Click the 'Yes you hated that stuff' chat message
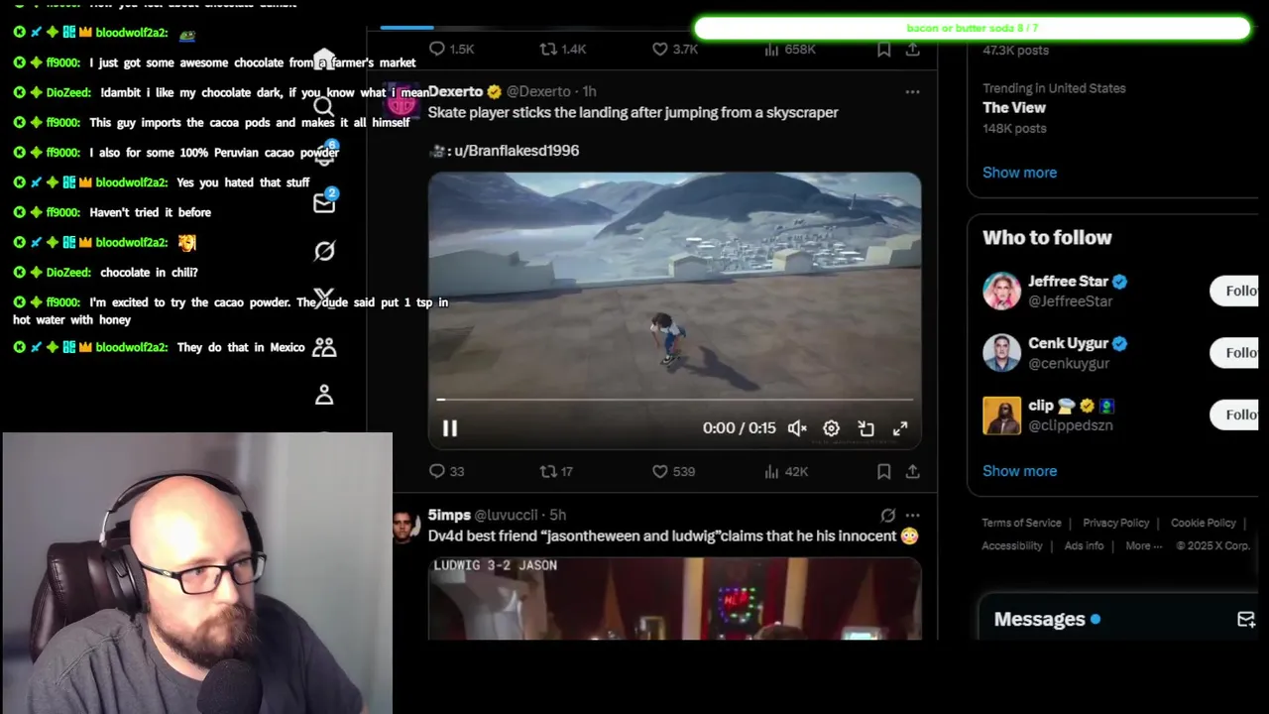The width and height of the screenshot is (1269, 714). [243, 182]
